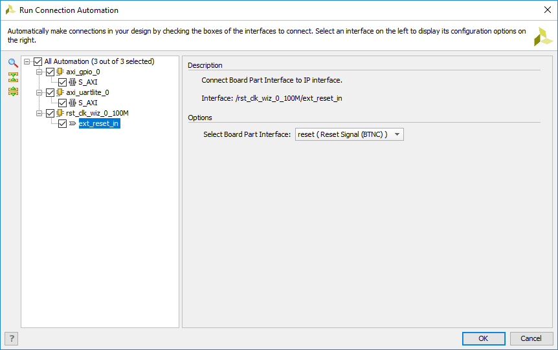
Task: Click OK to run connection automation
Action: point(484,338)
